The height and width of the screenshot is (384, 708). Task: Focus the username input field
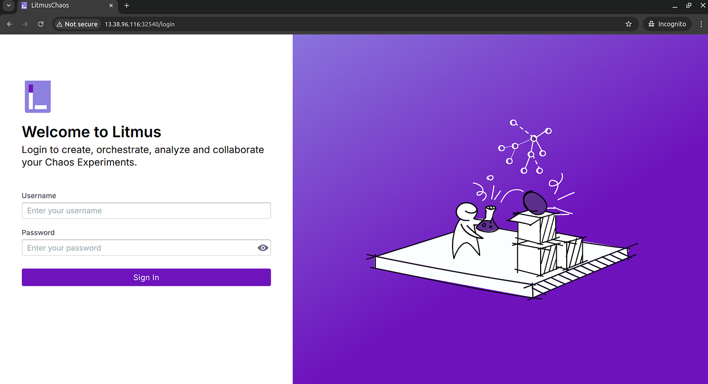pyautogui.click(x=146, y=210)
